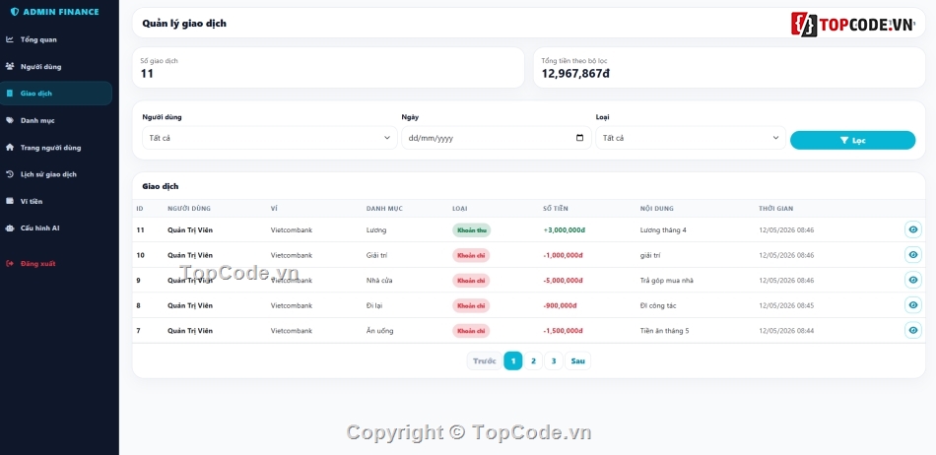View details of transaction ID 9
936x455 pixels.
tap(912, 280)
